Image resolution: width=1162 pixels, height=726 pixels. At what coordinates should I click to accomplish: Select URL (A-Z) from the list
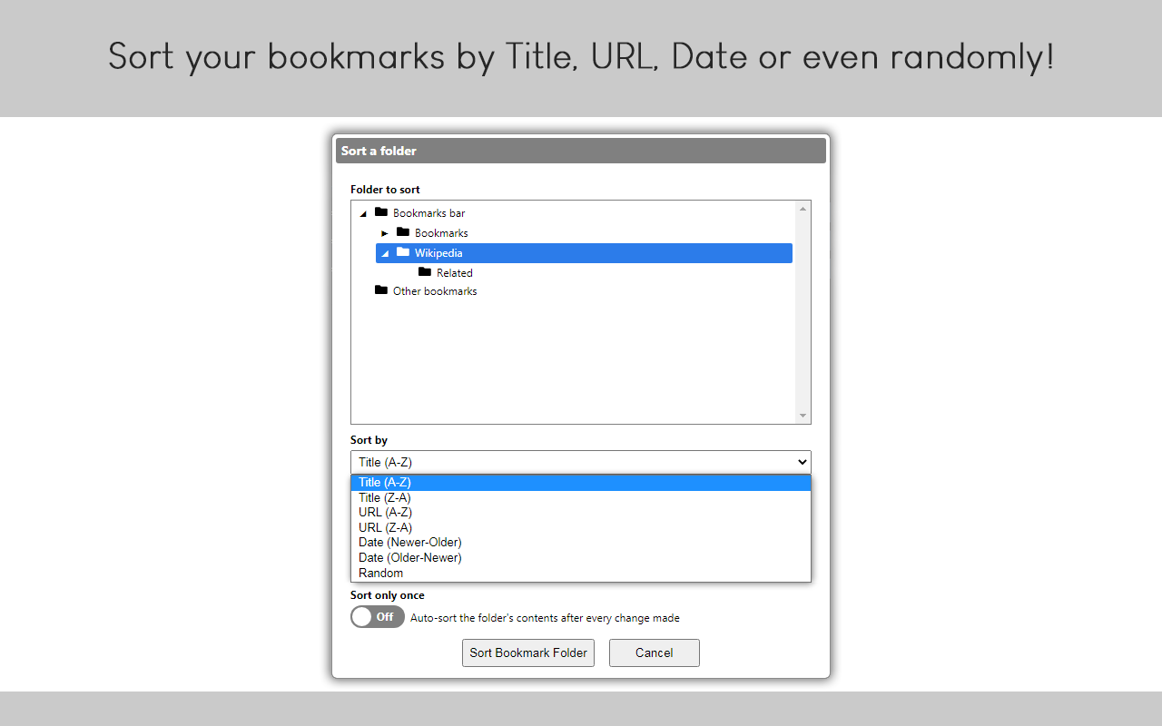click(385, 512)
